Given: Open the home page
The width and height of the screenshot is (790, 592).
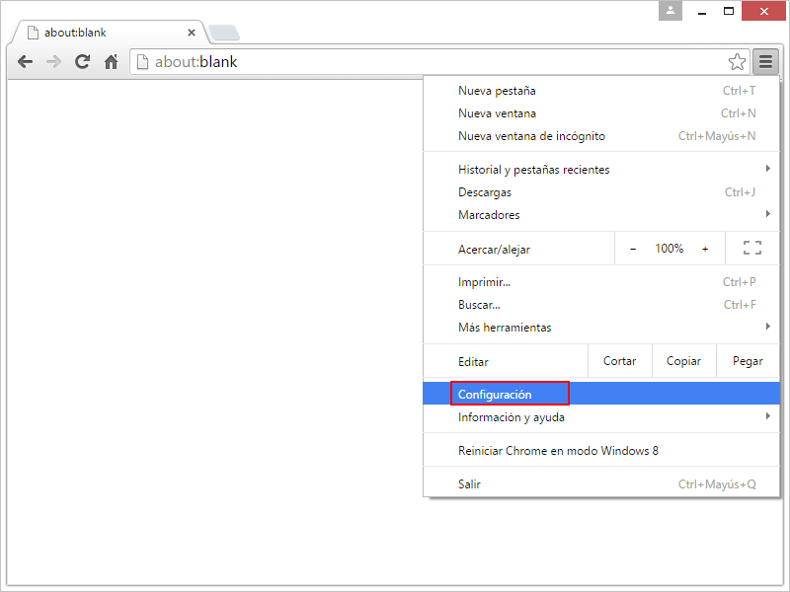Looking at the screenshot, I should tap(111, 61).
